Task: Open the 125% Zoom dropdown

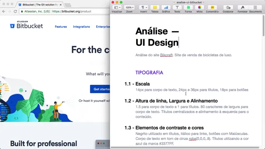Action: [x=129, y=7]
